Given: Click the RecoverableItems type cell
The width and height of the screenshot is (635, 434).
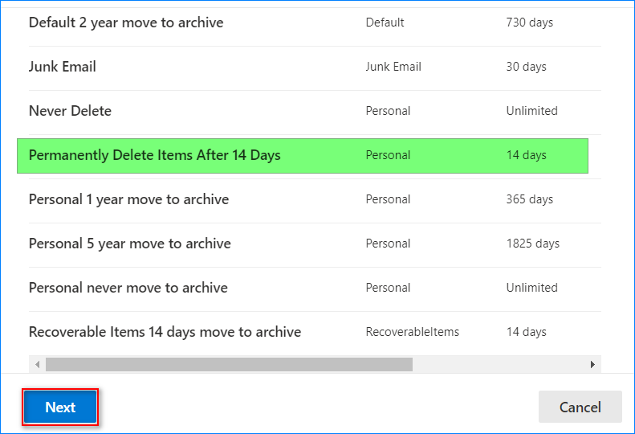Looking at the screenshot, I should pyautogui.click(x=412, y=332).
